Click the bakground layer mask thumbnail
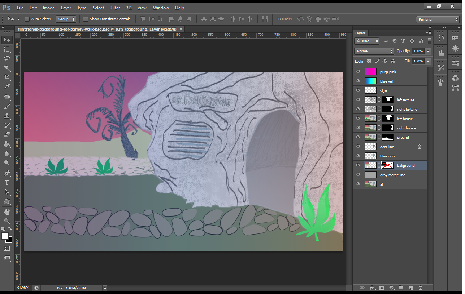Screen dimensions: 465x294 tap(388, 165)
